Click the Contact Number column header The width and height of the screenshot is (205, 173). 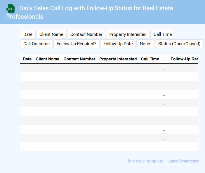[x=79, y=59]
